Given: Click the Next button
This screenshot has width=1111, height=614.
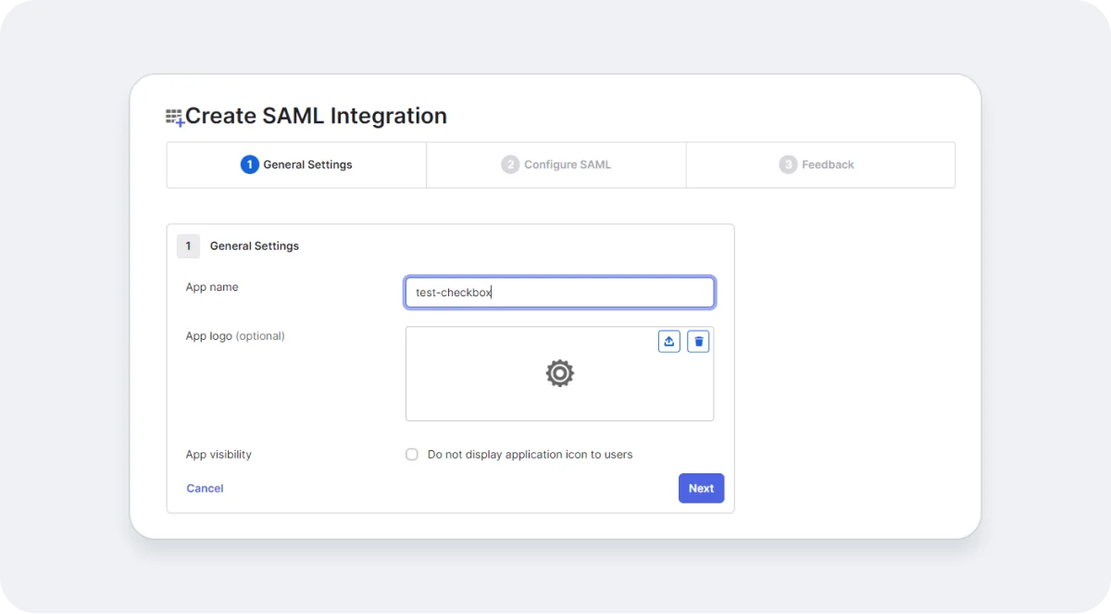Looking at the screenshot, I should (701, 488).
